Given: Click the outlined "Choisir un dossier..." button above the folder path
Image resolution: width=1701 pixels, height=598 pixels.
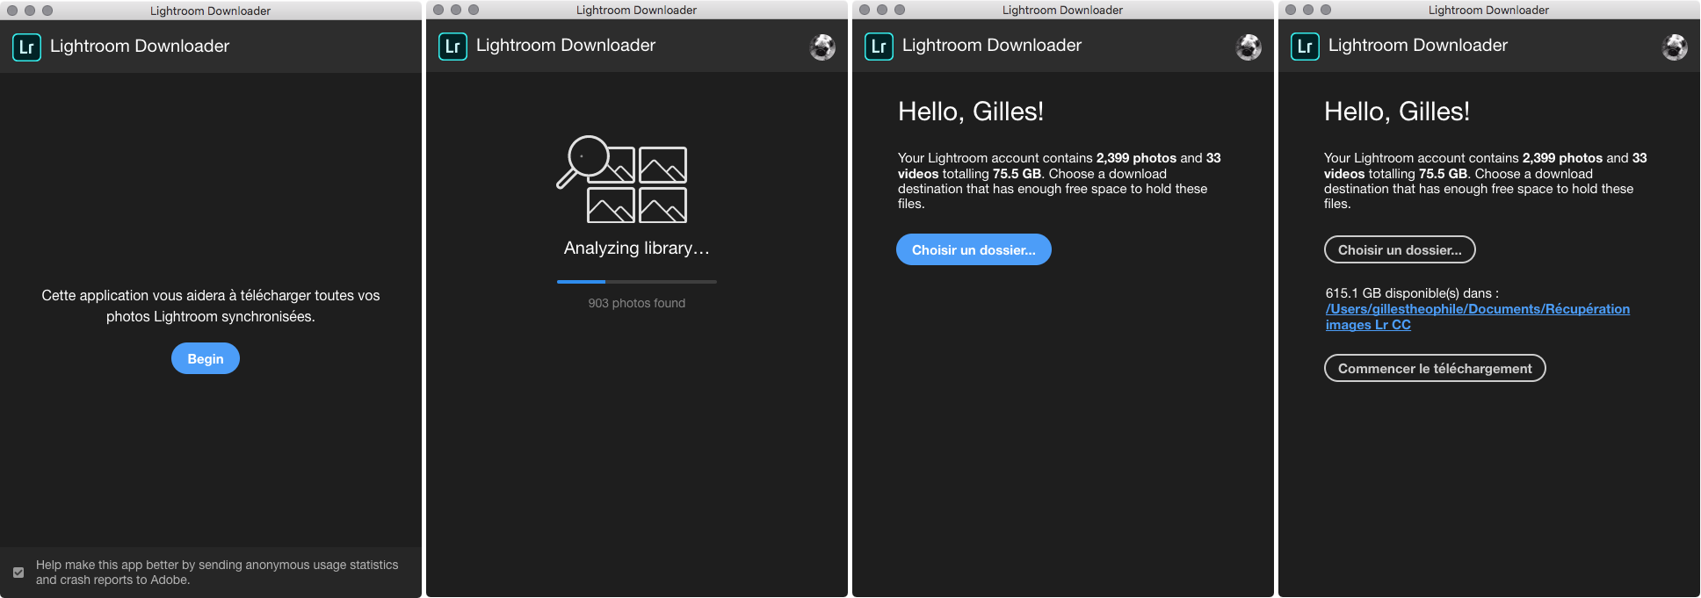Looking at the screenshot, I should (x=1400, y=249).
